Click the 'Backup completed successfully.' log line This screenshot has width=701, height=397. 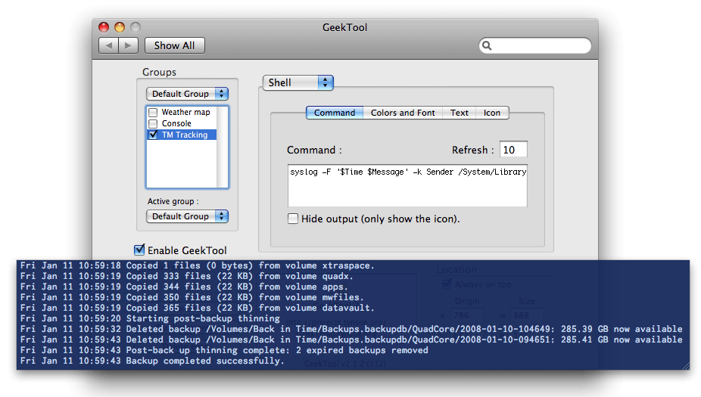point(152,361)
